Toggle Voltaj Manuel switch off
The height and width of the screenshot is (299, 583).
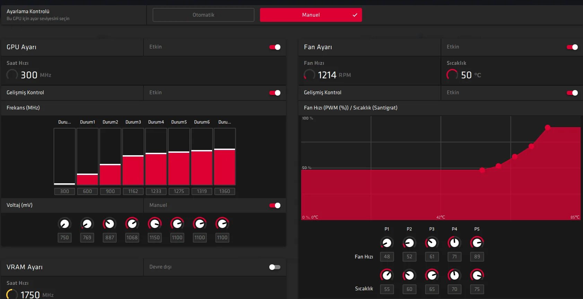pyautogui.click(x=275, y=205)
